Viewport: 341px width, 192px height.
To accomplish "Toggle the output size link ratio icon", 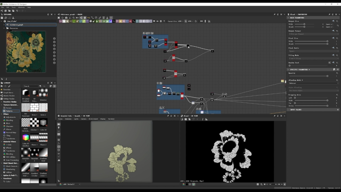I will click(x=338, y=26).
